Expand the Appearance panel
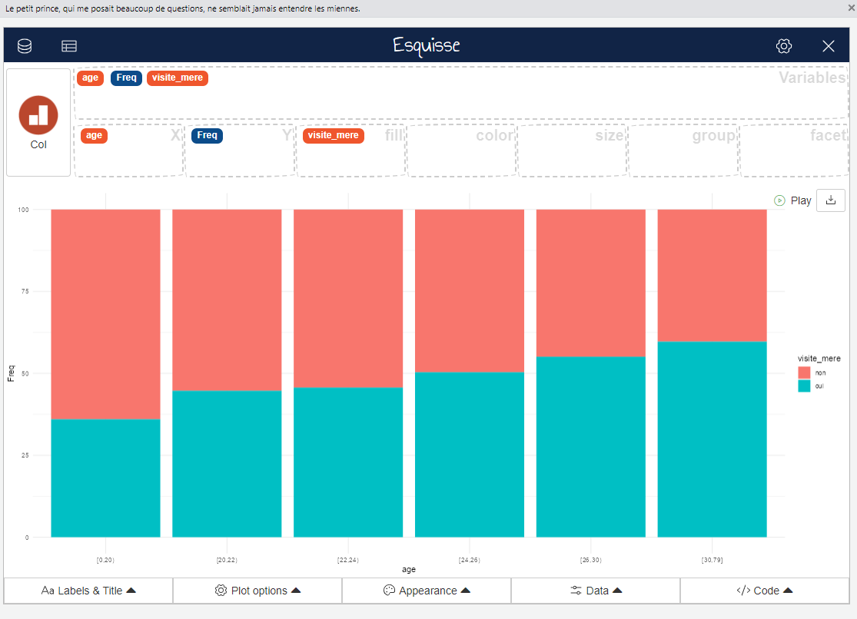The width and height of the screenshot is (857, 619). 427,591
